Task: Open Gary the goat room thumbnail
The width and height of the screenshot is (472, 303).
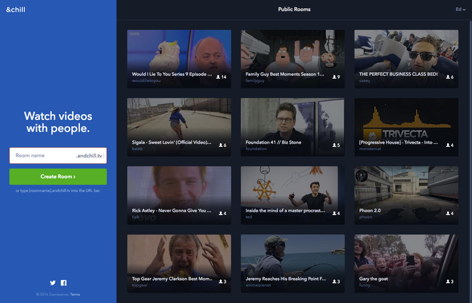Action: click(x=406, y=264)
